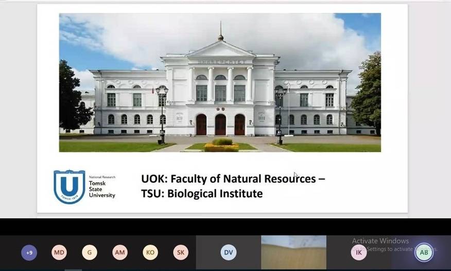Click the building's rooftop spire in photo
The height and width of the screenshot is (271, 451).
[x=221, y=32]
